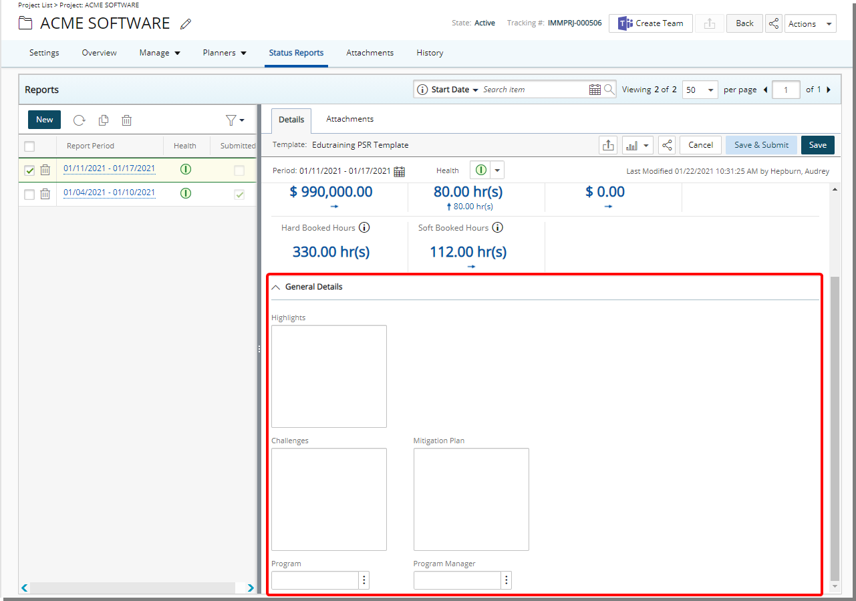This screenshot has width=856, height=601.
Task: Toggle the select-all reports checkbox in header
Action: pyautogui.click(x=29, y=146)
